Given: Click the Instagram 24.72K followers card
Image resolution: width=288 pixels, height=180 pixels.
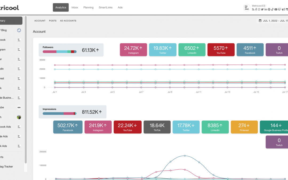Looking at the screenshot, I should pyautogui.click(x=133, y=50).
